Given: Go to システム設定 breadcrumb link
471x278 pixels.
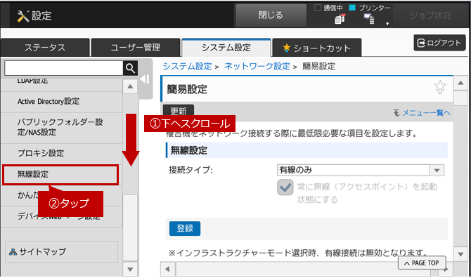Looking at the screenshot, I should [188, 66].
